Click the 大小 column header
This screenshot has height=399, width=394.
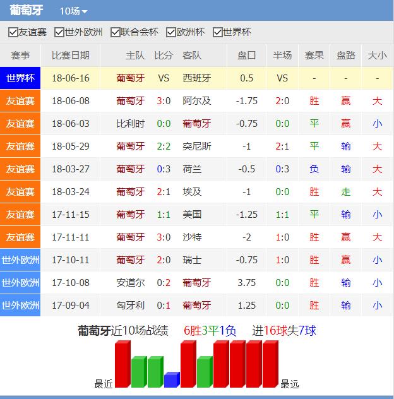point(377,56)
